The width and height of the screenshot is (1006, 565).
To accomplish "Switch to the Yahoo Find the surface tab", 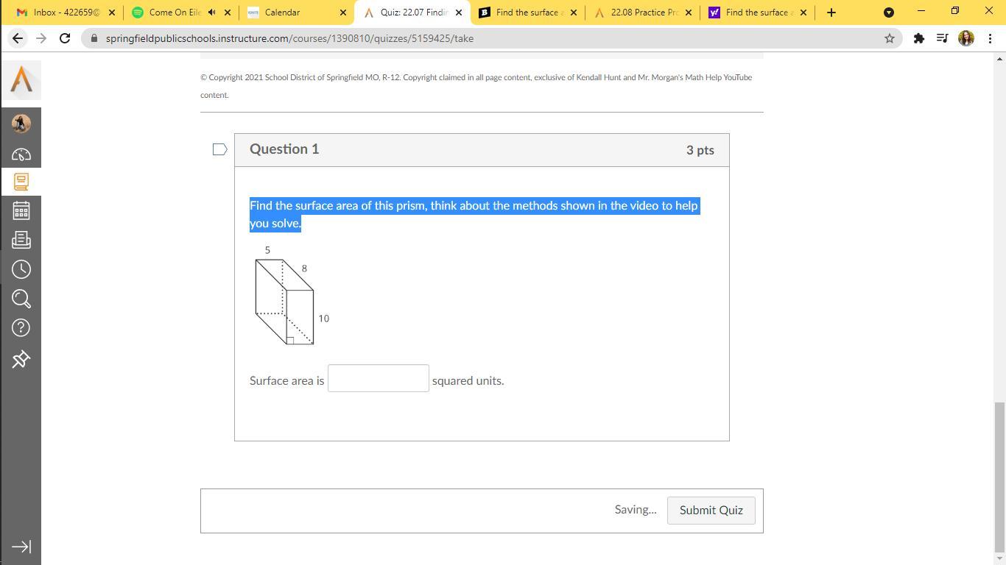I will point(758,13).
